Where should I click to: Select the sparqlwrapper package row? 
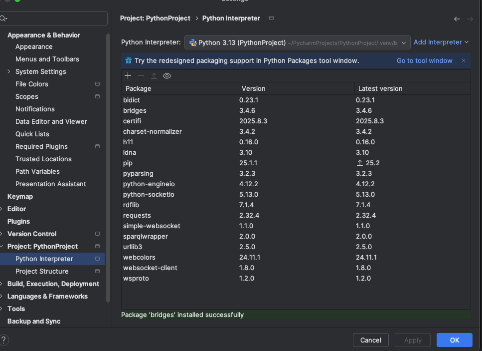(x=296, y=236)
